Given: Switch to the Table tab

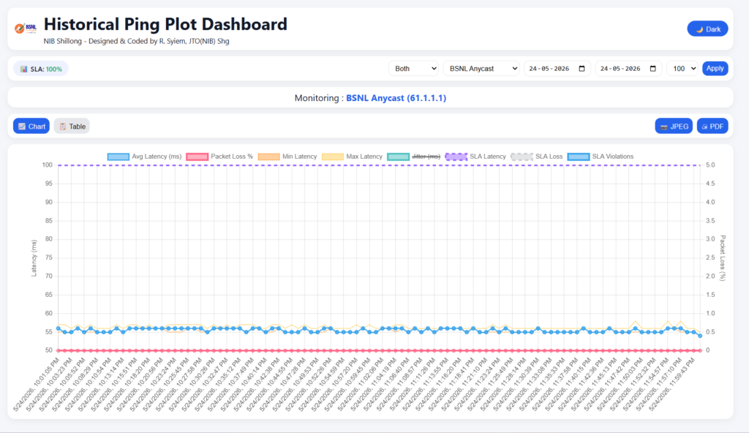Looking at the screenshot, I should coord(72,127).
